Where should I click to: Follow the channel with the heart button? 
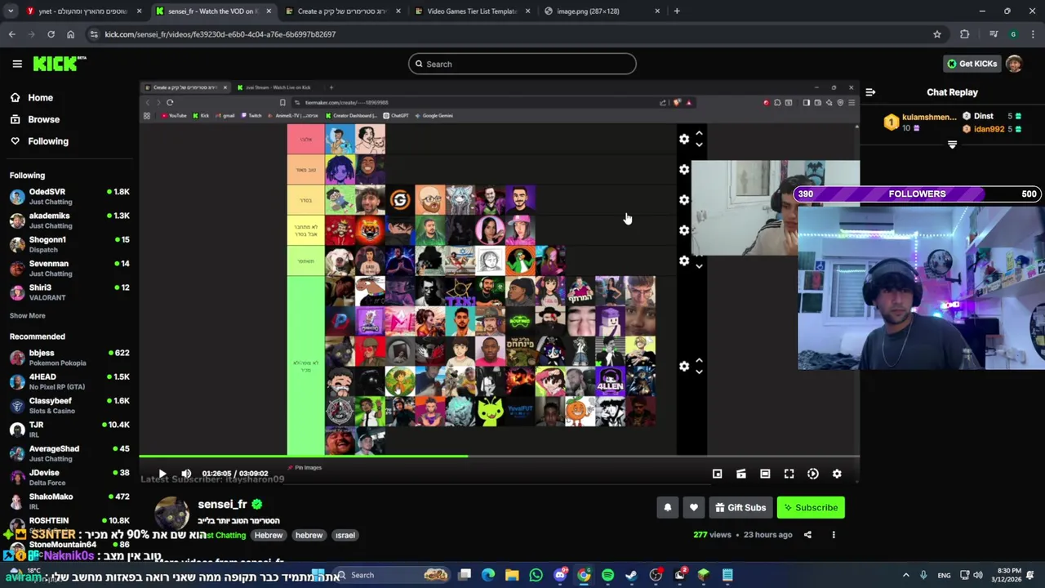[x=694, y=508]
